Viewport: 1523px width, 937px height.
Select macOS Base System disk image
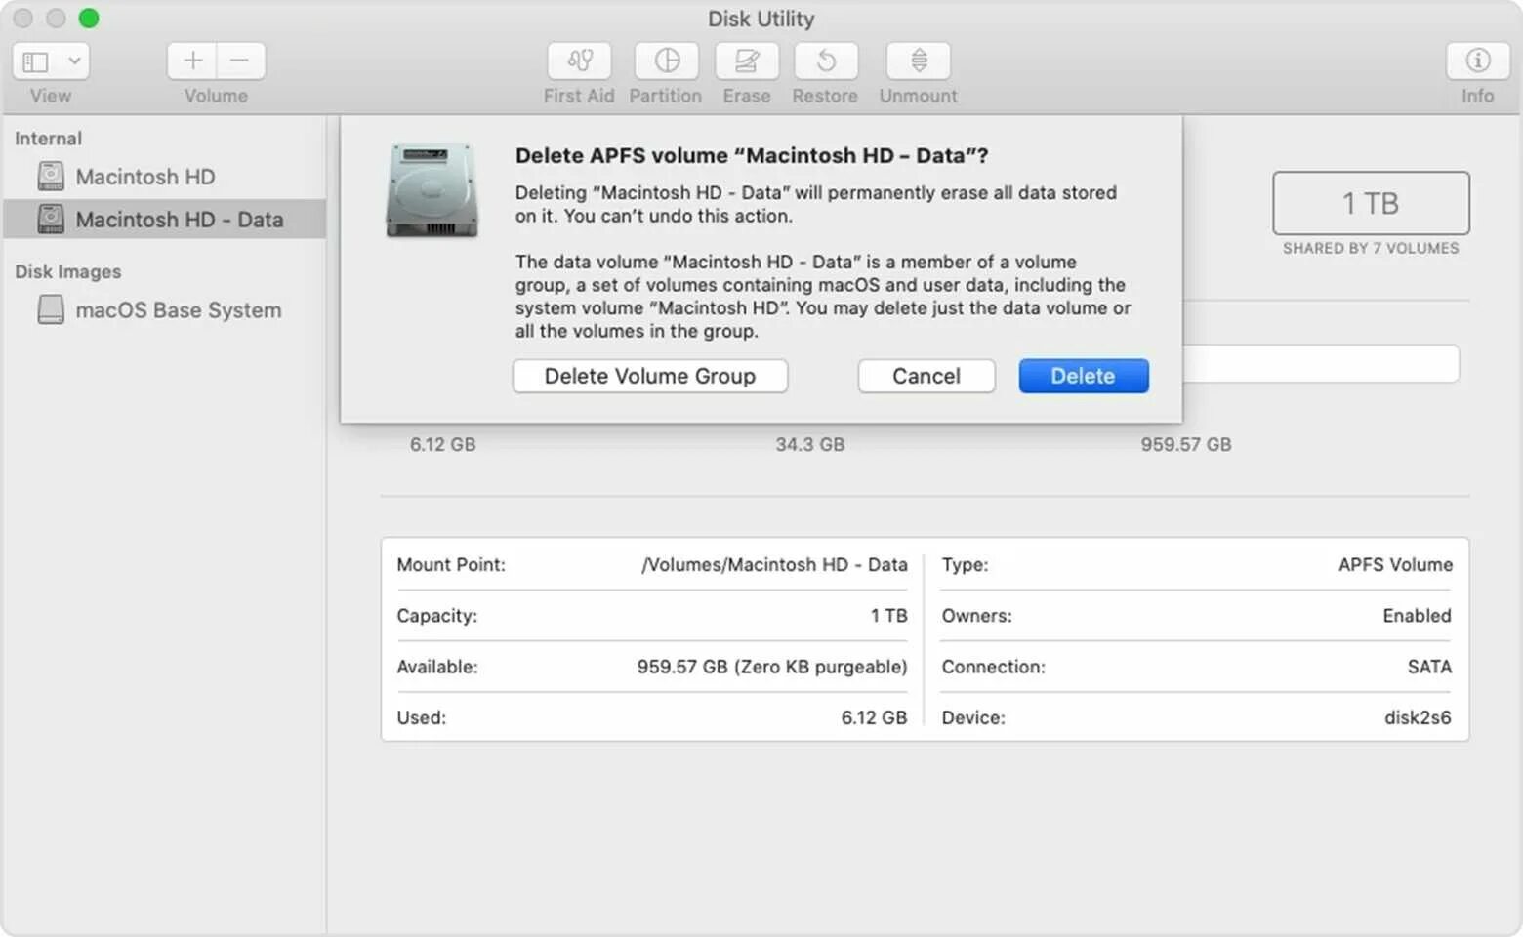tap(164, 310)
